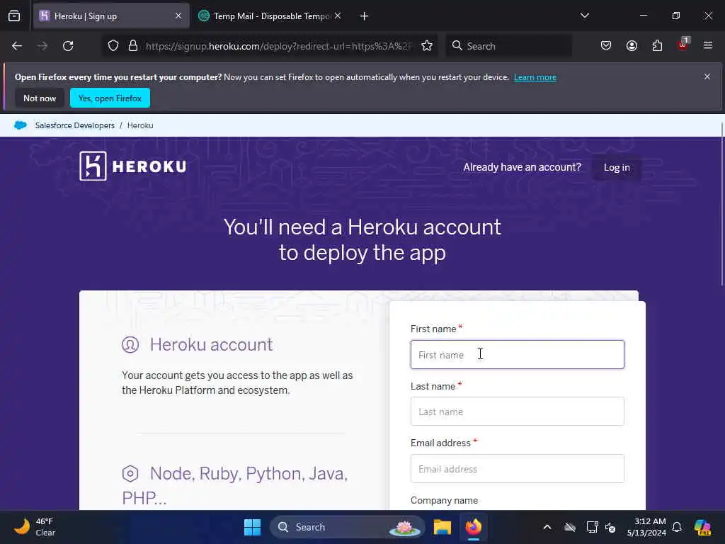
Task: Open the notifications bell icon
Action: [x=677, y=527]
